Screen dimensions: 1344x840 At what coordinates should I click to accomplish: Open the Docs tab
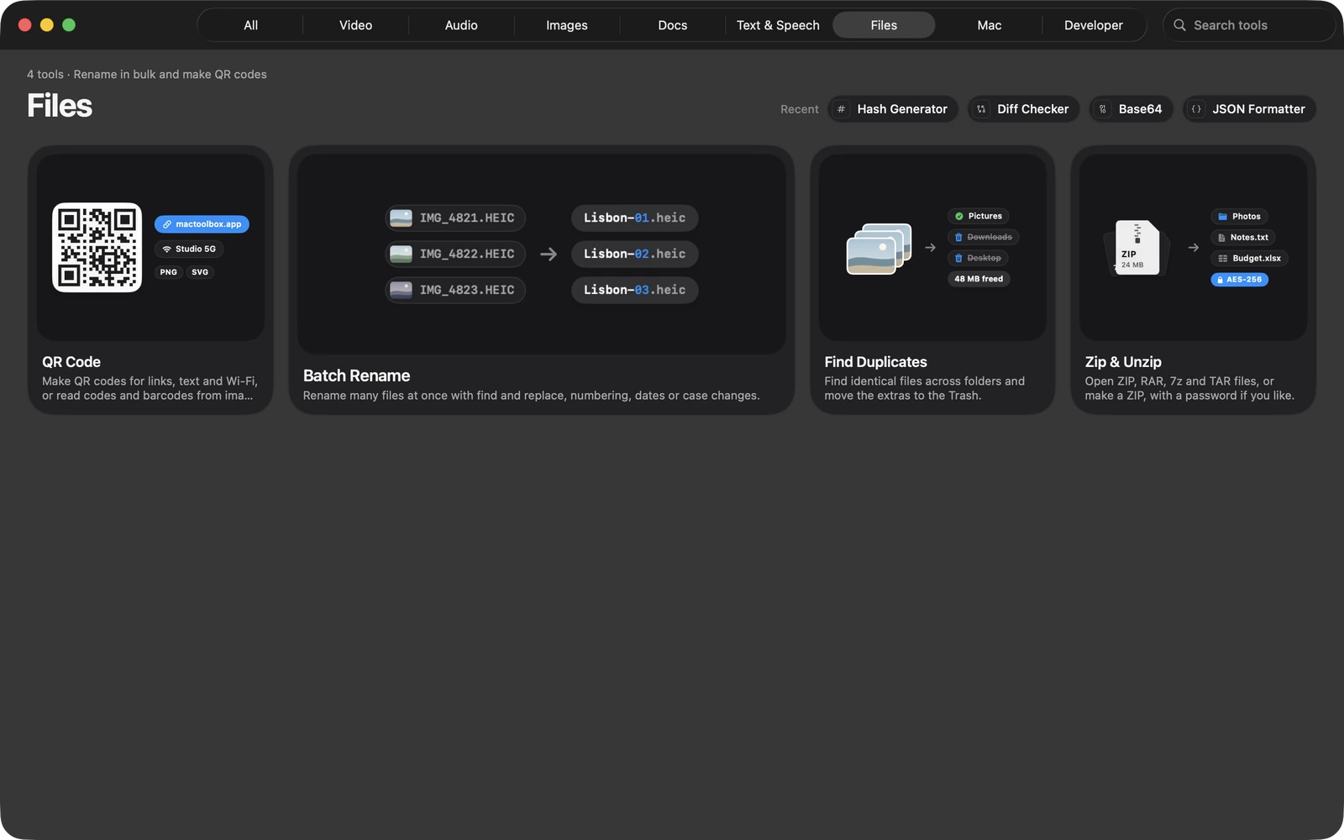point(673,25)
